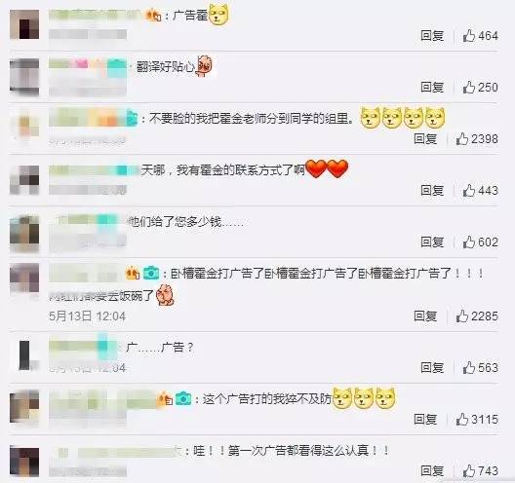Tap thumbs-up next to 443
This screenshot has height=483, width=515.
[x=469, y=190]
